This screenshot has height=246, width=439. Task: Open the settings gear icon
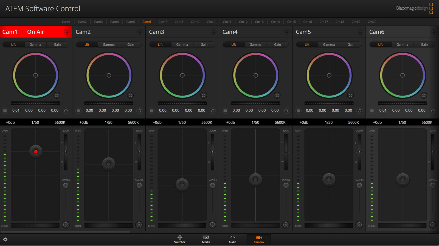coord(5,239)
